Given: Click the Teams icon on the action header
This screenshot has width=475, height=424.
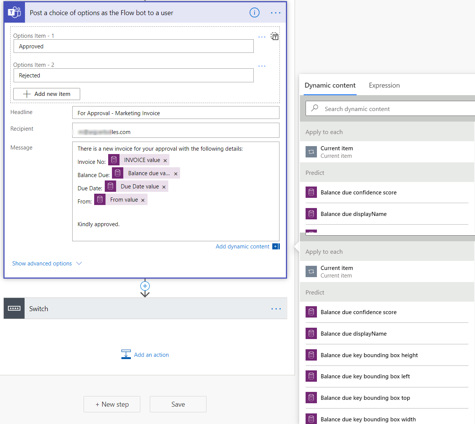Looking at the screenshot, I should coord(14,12).
